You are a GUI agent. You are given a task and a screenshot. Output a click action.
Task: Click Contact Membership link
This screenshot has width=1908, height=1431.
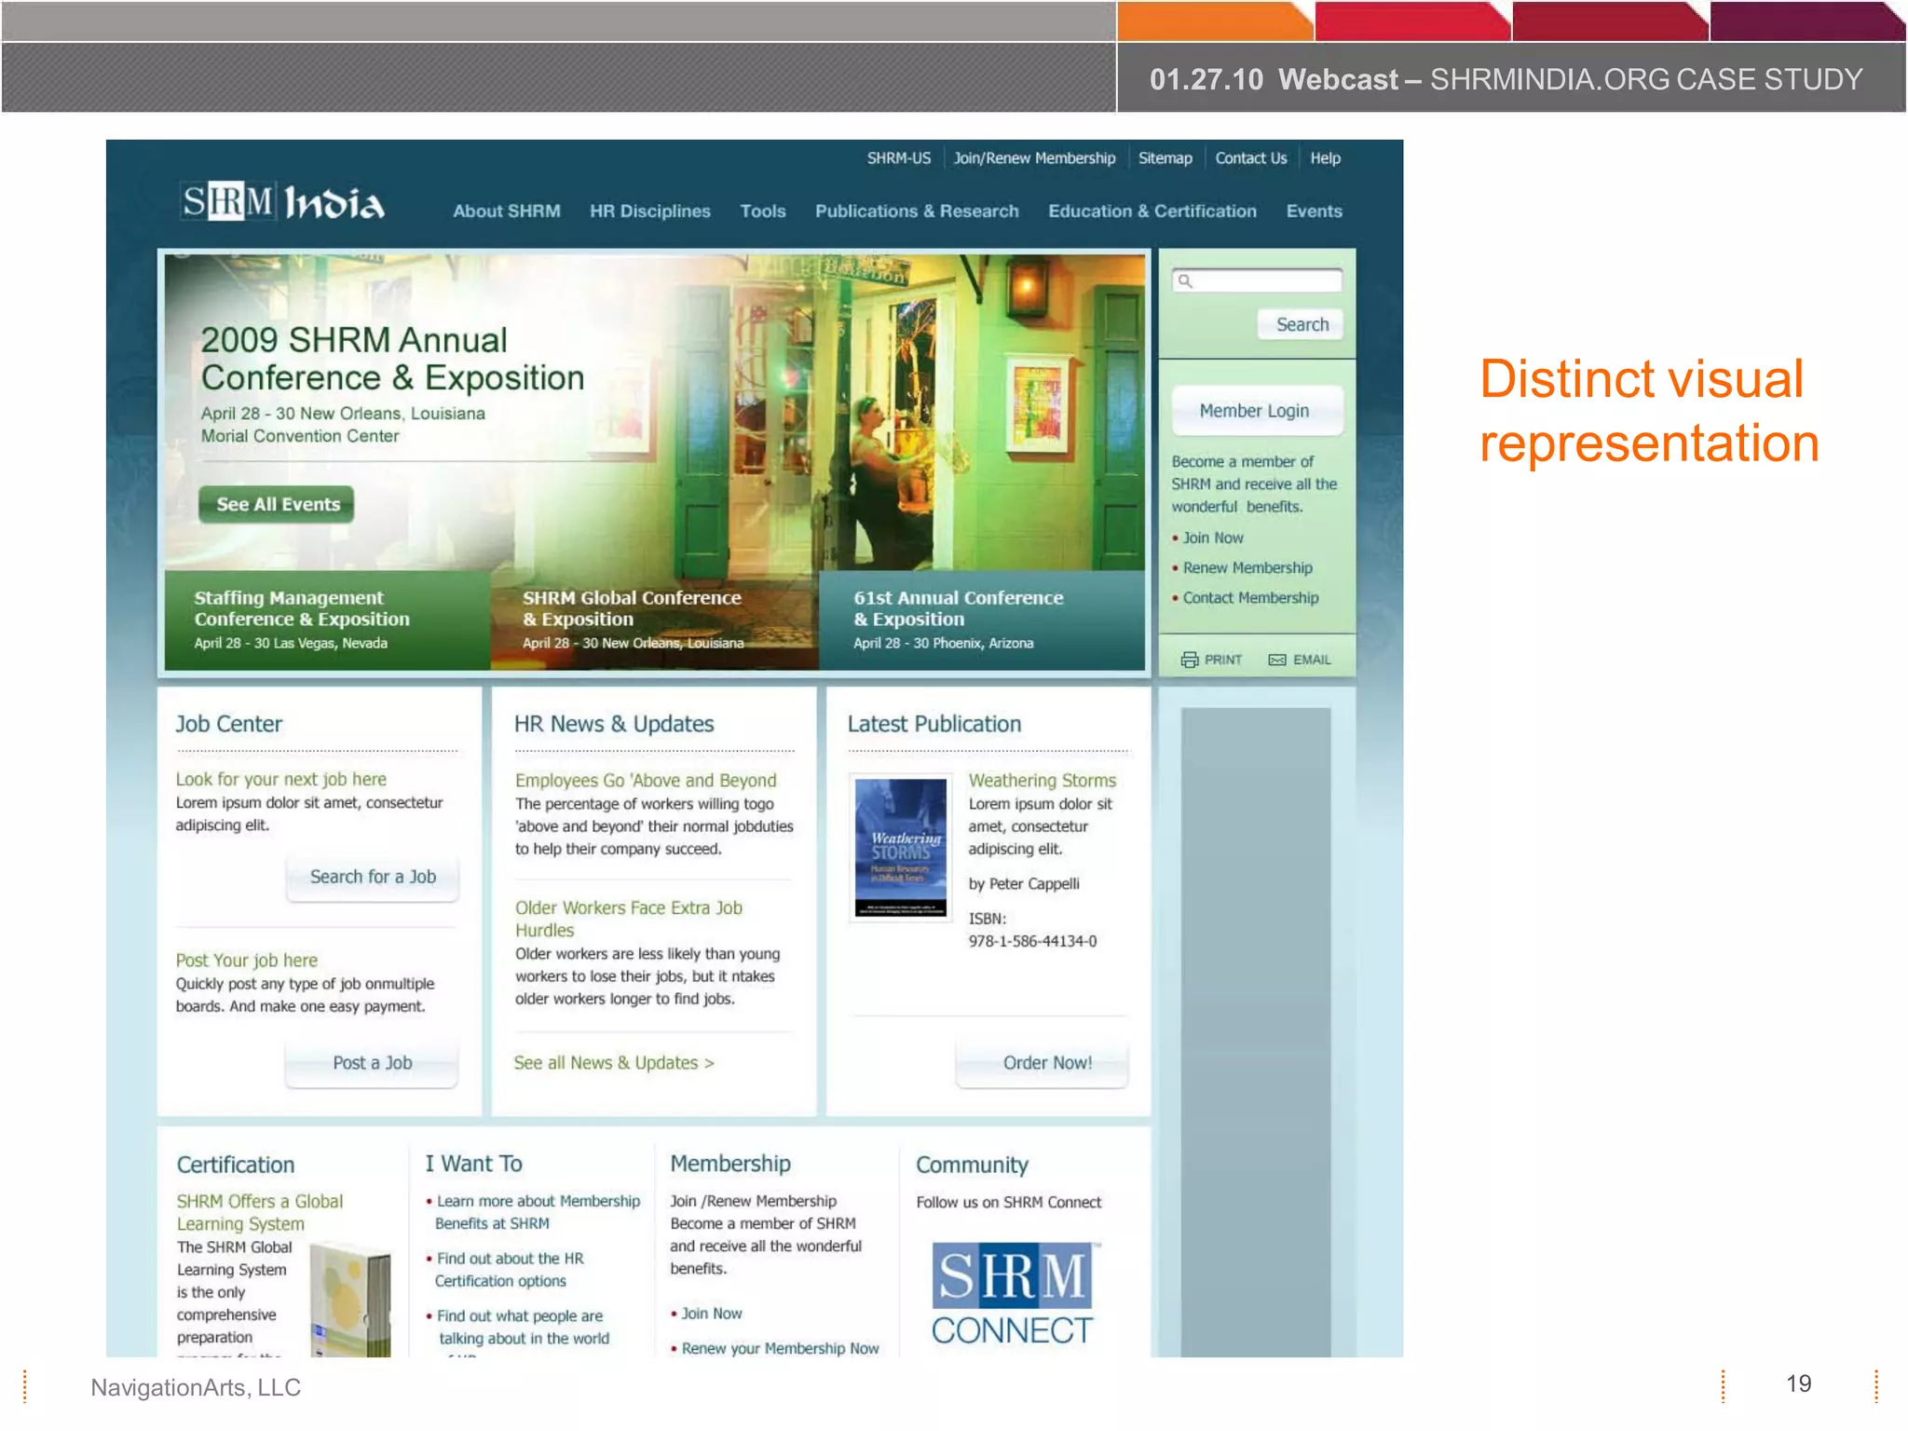[x=1250, y=597]
